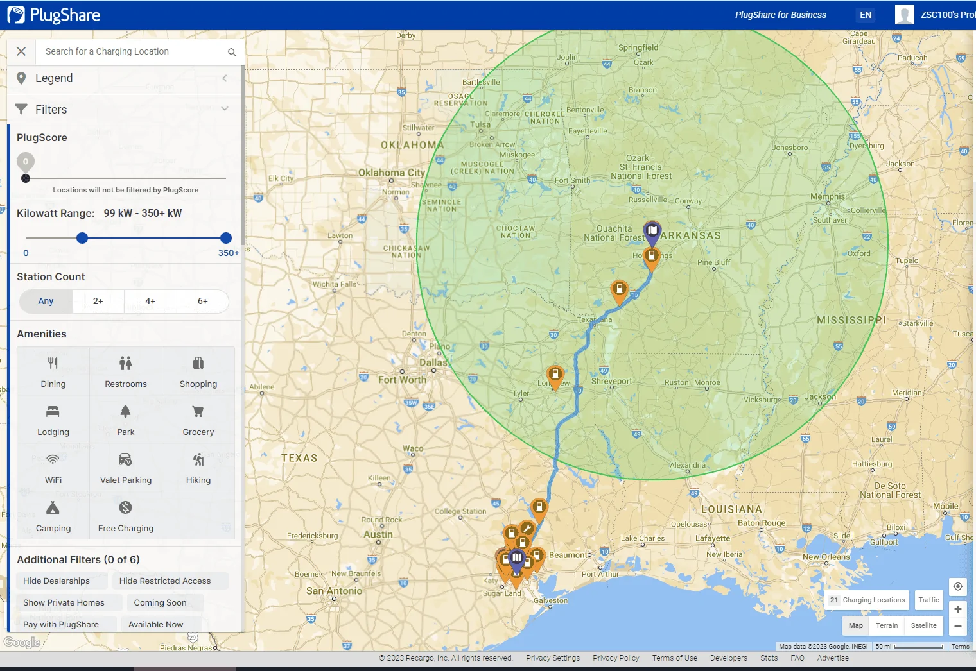The image size is (976, 671).
Task: Switch to Map view tab
Action: click(855, 625)
